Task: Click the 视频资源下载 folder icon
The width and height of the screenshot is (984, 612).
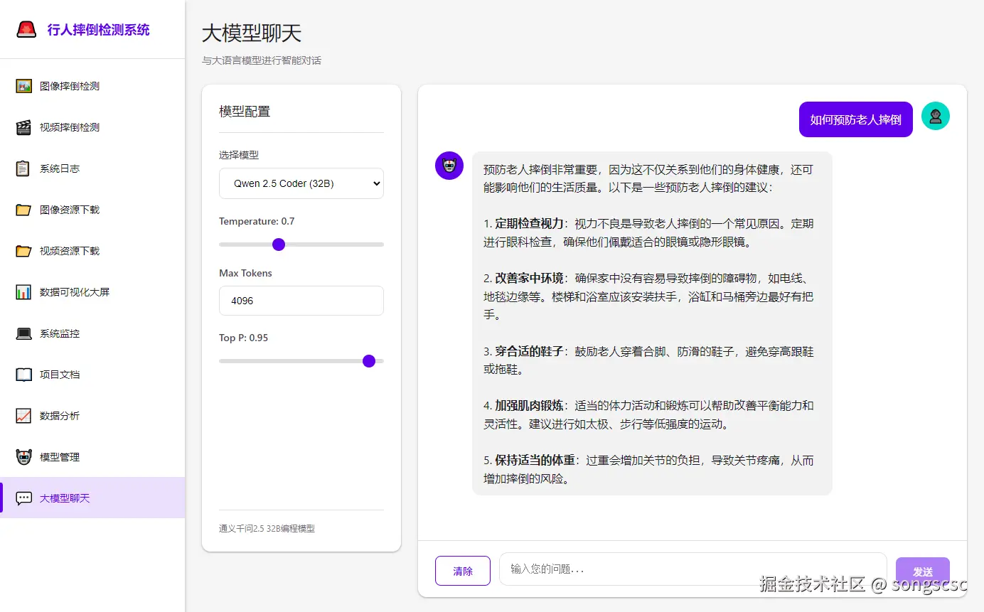Action: 23,250
